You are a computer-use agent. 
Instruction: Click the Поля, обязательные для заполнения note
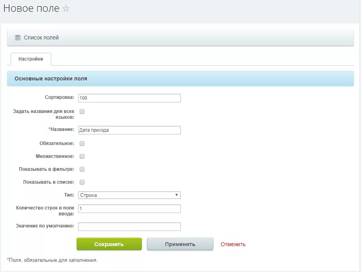tap(52, 260)
